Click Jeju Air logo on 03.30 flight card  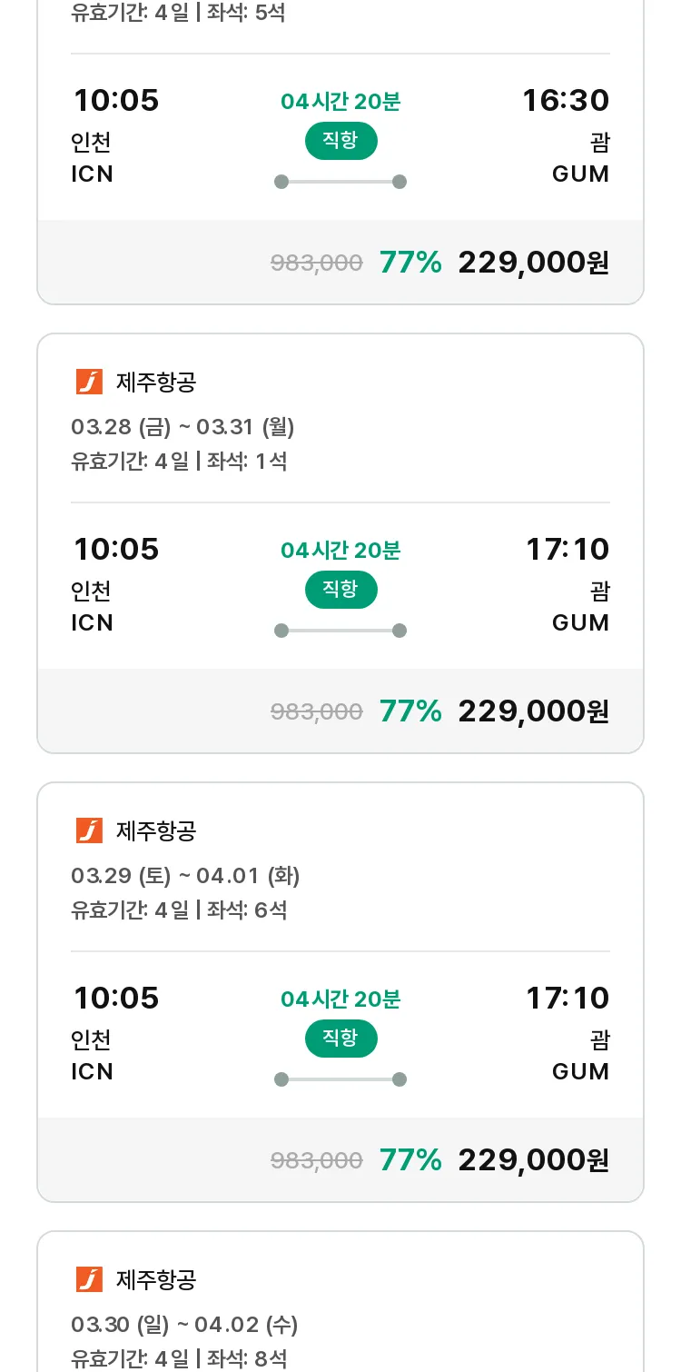[x=89, y=1279]
